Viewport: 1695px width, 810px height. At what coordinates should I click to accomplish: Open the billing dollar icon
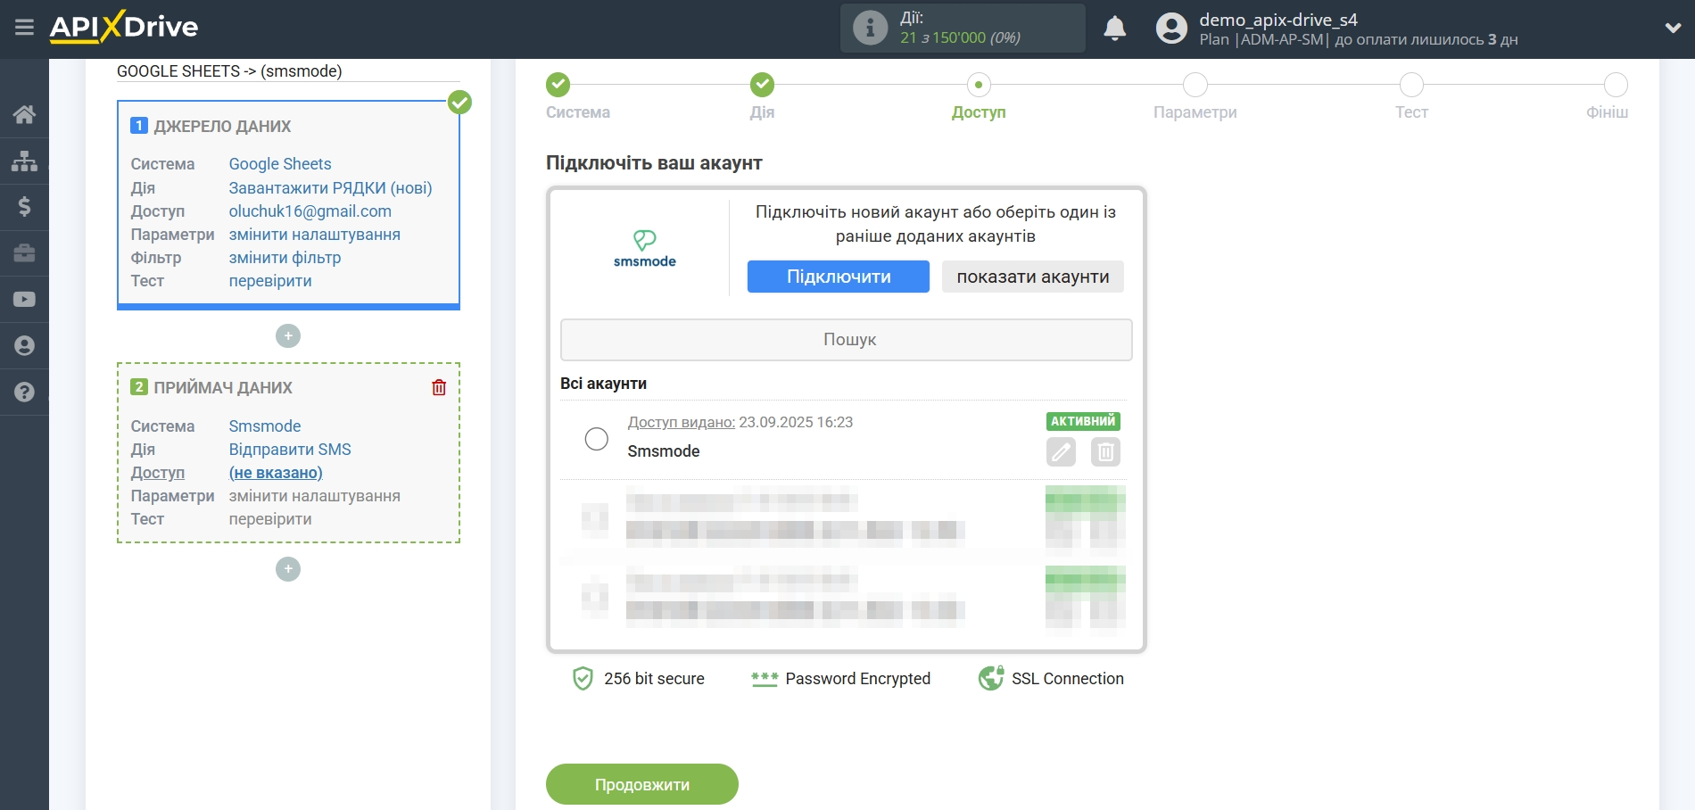pyautogui.click(x=24, y=207)
